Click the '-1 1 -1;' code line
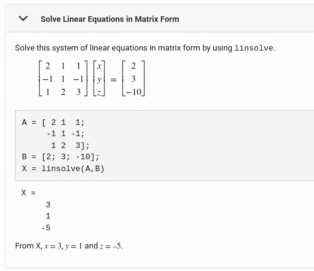Screen dimensions: 314x271 [65, 134]
